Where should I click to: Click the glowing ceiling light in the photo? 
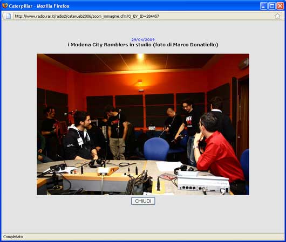140,56
